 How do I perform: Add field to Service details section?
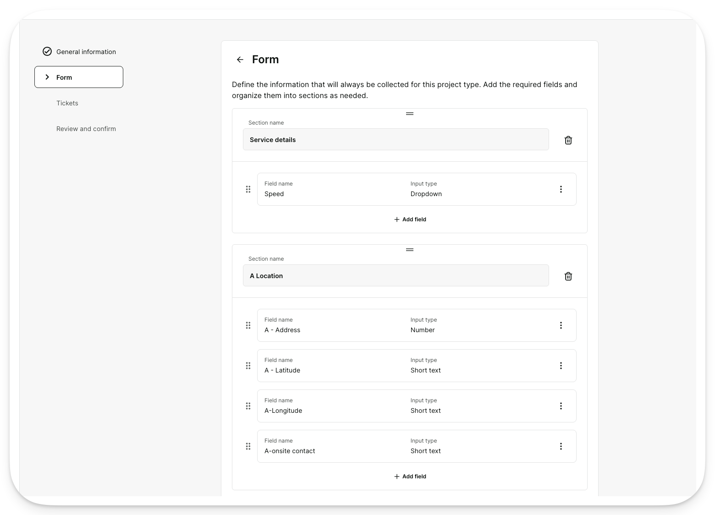(x=410, y=219)
